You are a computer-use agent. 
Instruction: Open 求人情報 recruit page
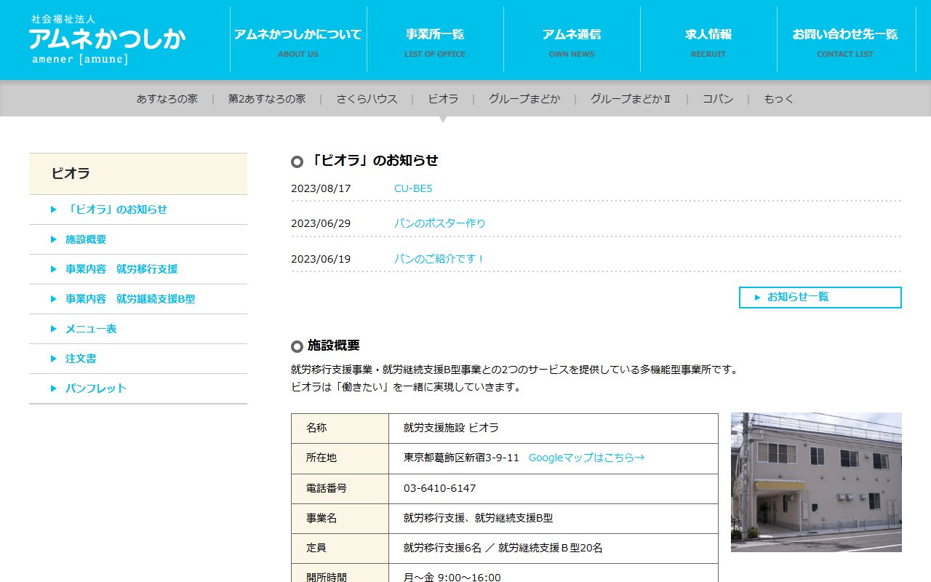tap(708, 39)
